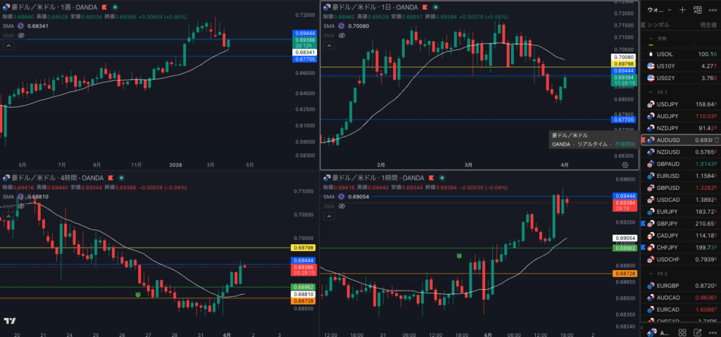Add a symbol with the plus icon
The image size is (721, 337).
(x=683, y=10)
